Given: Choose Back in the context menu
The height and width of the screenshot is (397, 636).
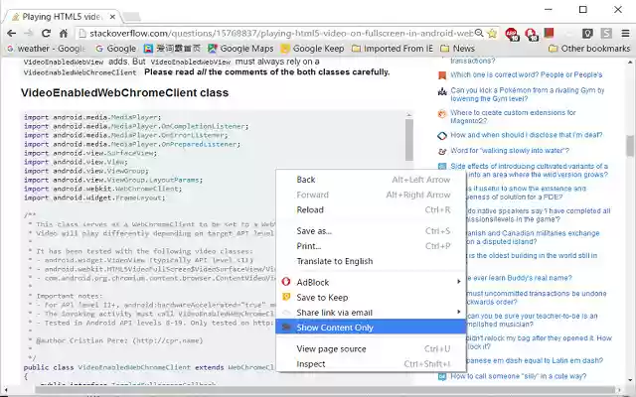Looking at the screenshot, I should point(371,180).
